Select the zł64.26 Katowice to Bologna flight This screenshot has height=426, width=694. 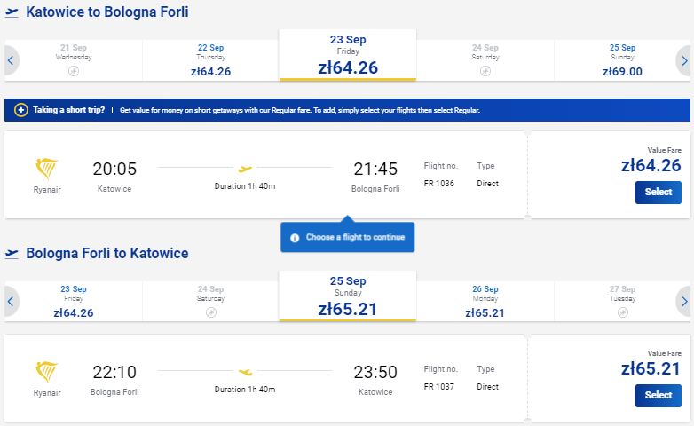click(659, 193)
